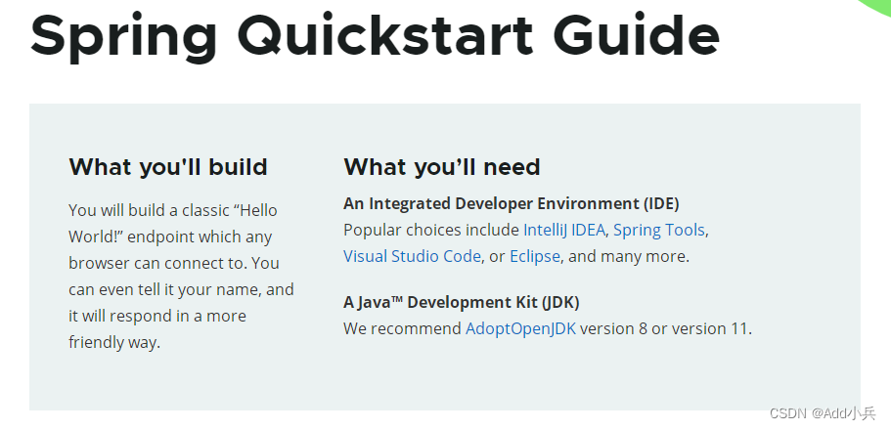Click the CSDN @Add小兵 watermark
This screenshot has height=430, width=891.
coord(823,413)
